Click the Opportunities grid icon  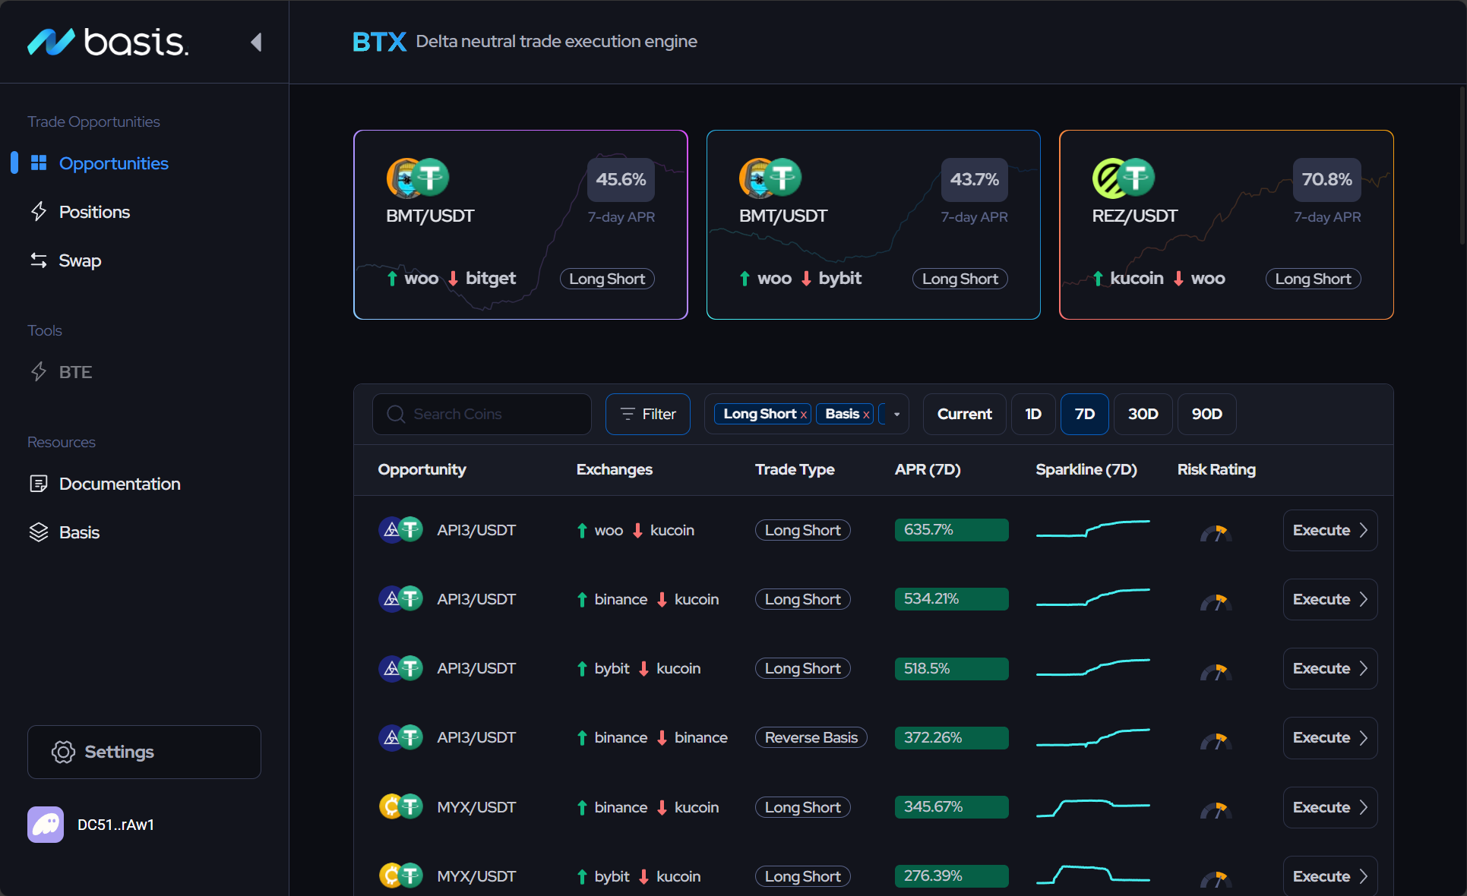(x=39, y=163)
